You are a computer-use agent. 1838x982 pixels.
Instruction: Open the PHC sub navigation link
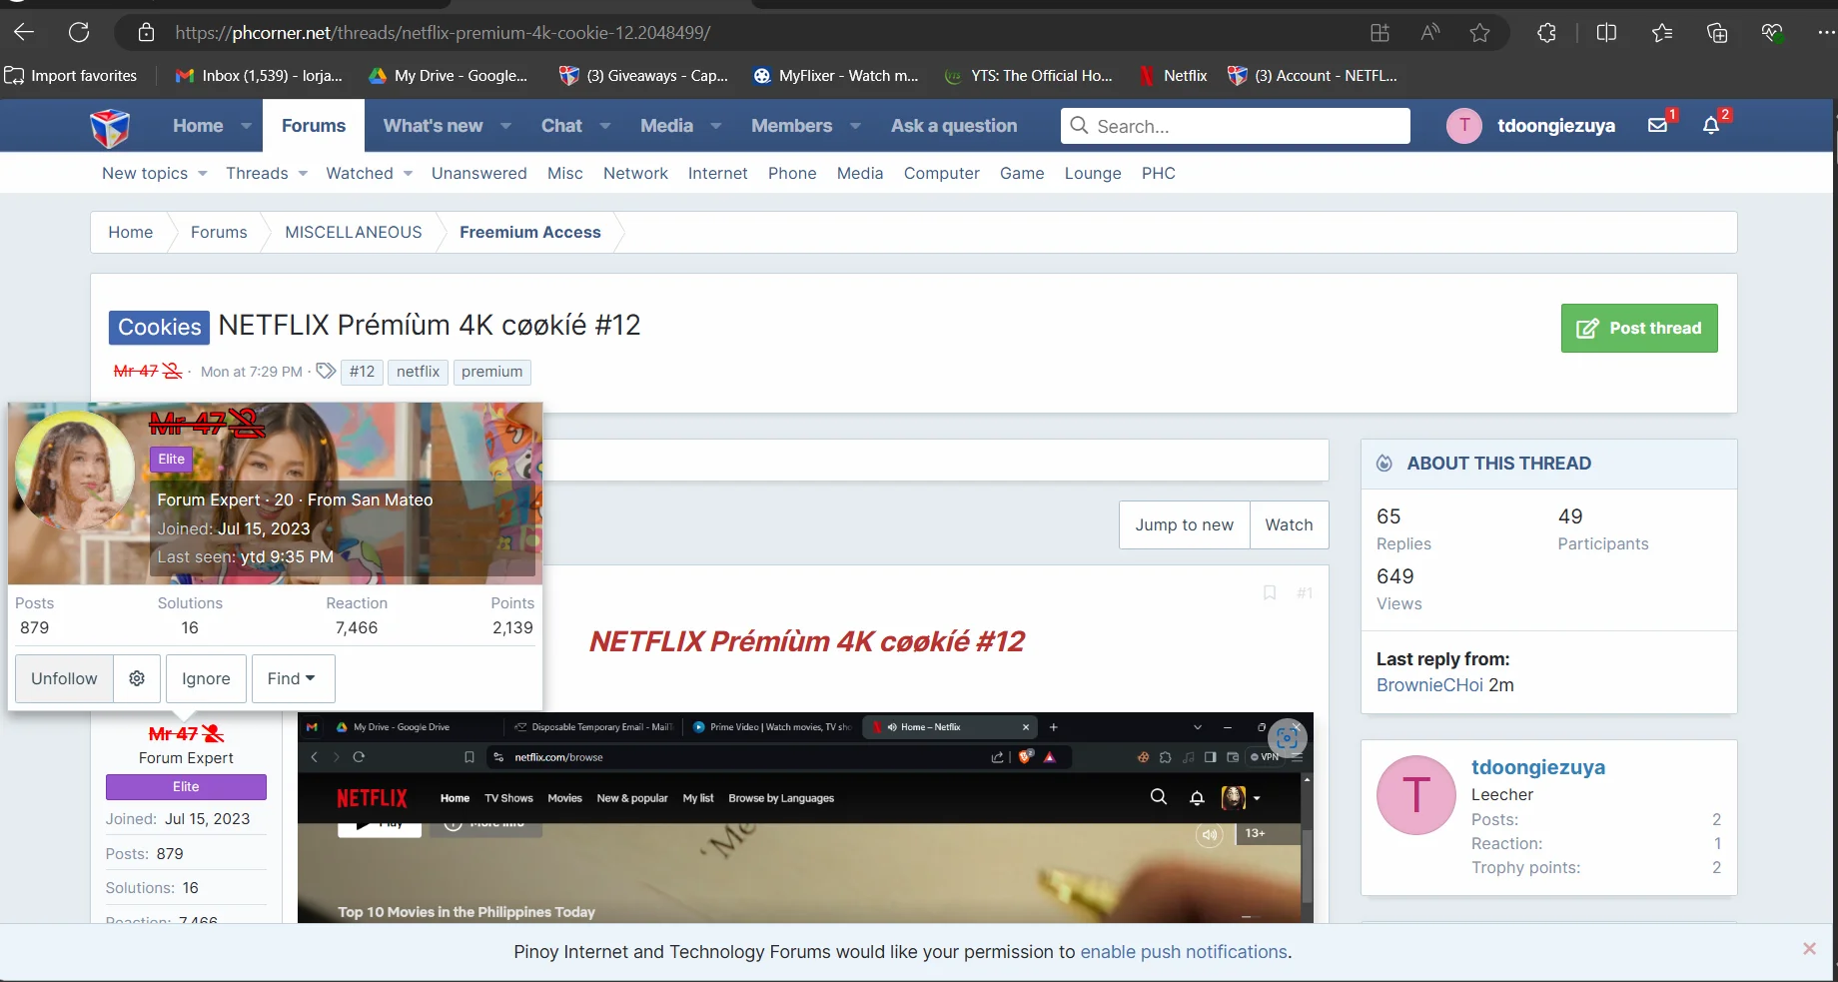click(x=1158, y=174)
